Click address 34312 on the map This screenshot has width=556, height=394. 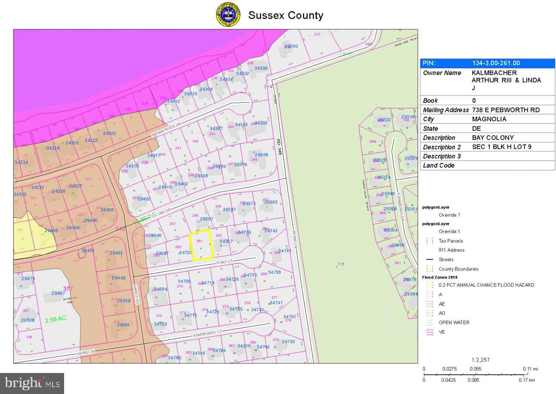click(x=173, y=101)
